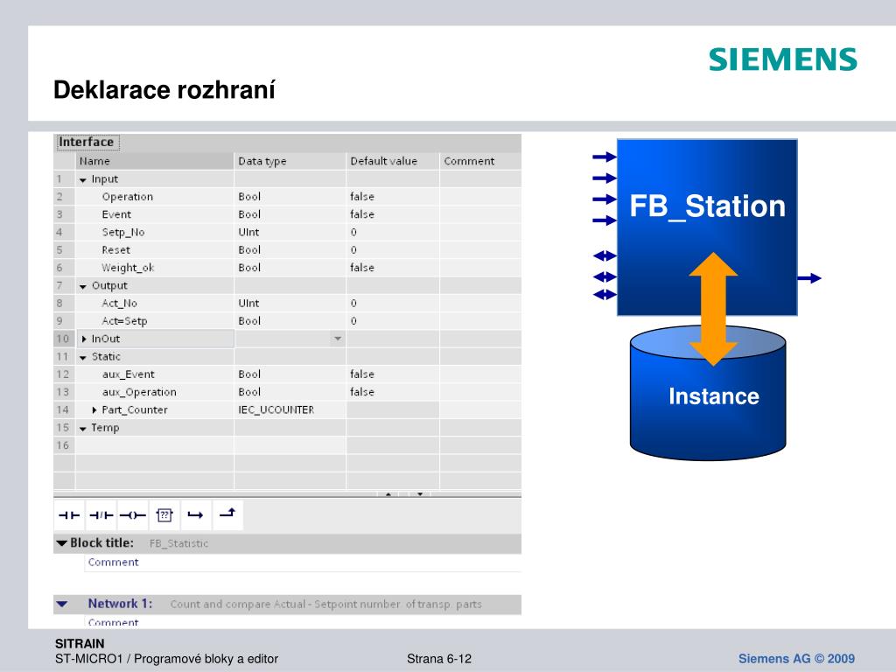Click default value of Reset row
This screenshot has width=896, height=672.
coord(393,249)
